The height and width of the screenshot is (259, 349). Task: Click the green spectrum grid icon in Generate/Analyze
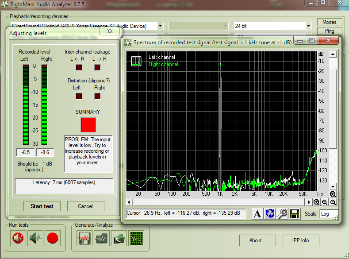coord(136,238)
